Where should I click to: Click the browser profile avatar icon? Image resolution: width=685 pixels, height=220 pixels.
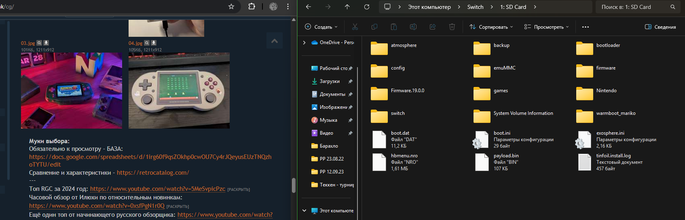pyautogui.click(x=273, y=6)
